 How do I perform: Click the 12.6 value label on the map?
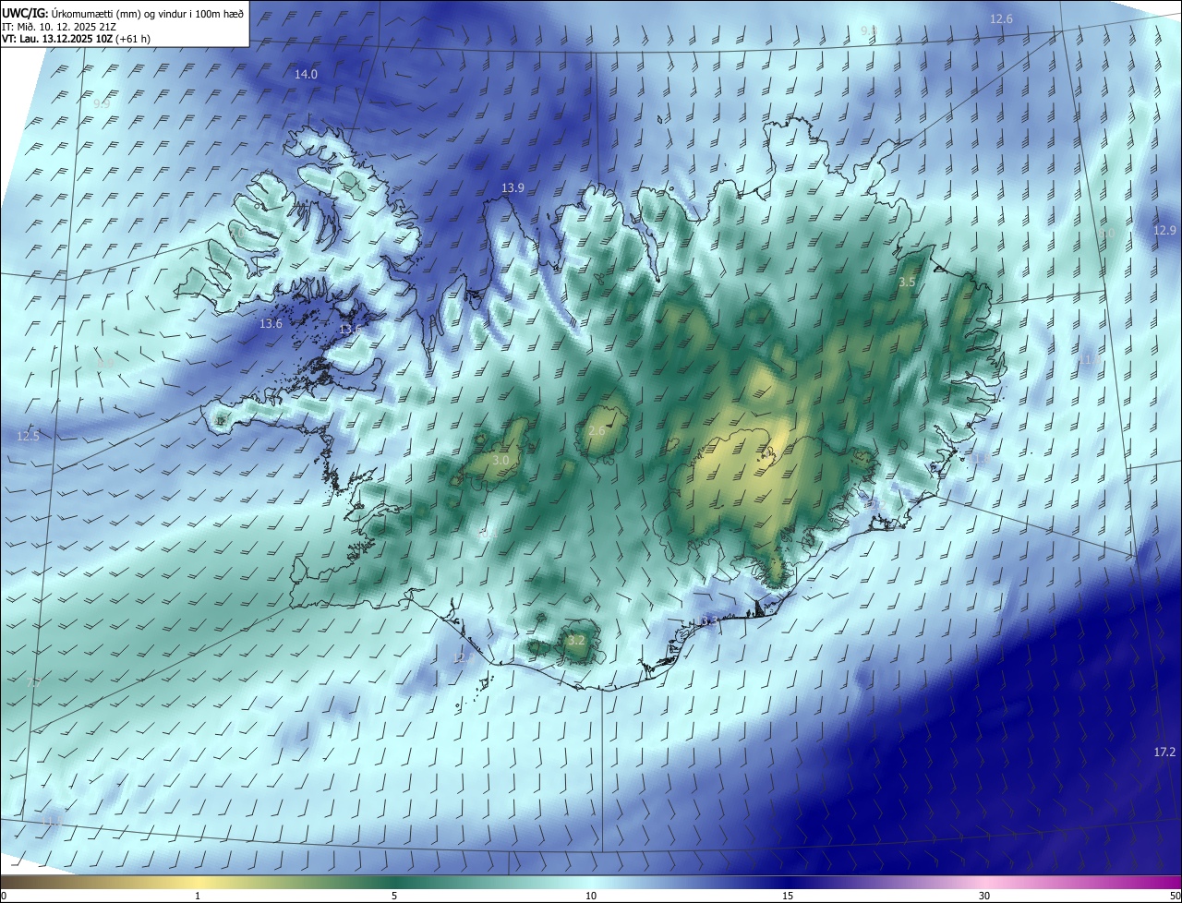1001,18
